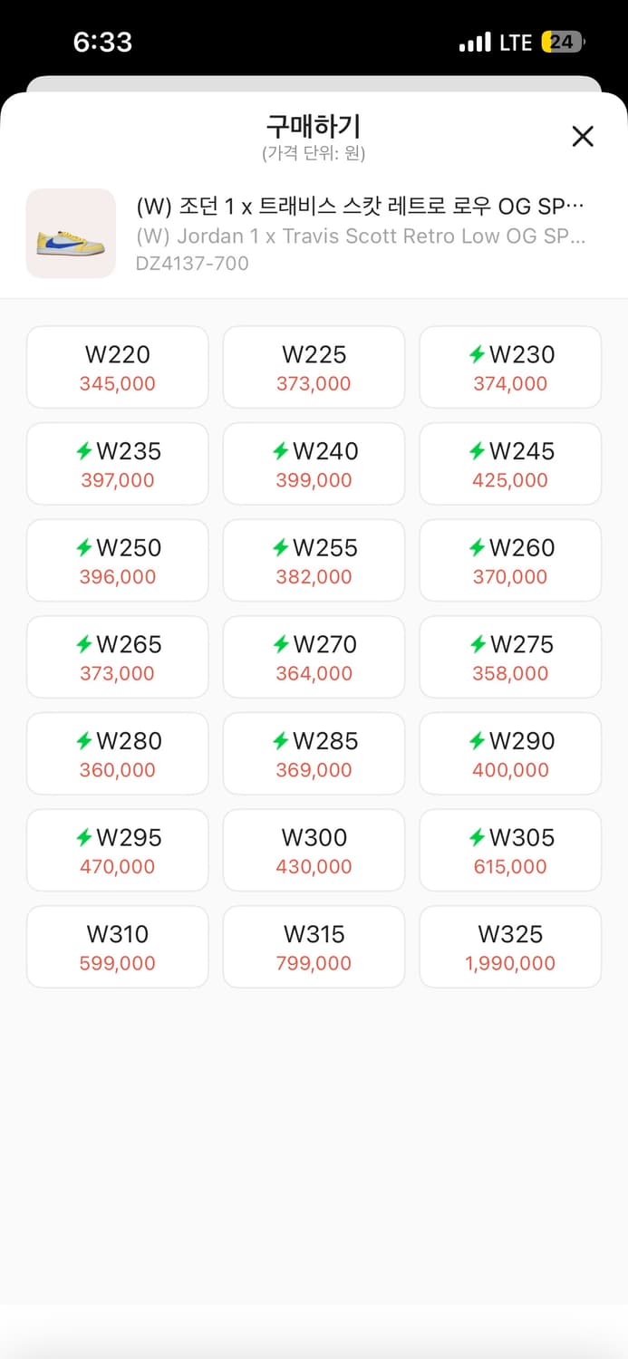Close the purchase sheet with X
The height and width of the screenshot is (1359, 628).
[x=583, y=136]
